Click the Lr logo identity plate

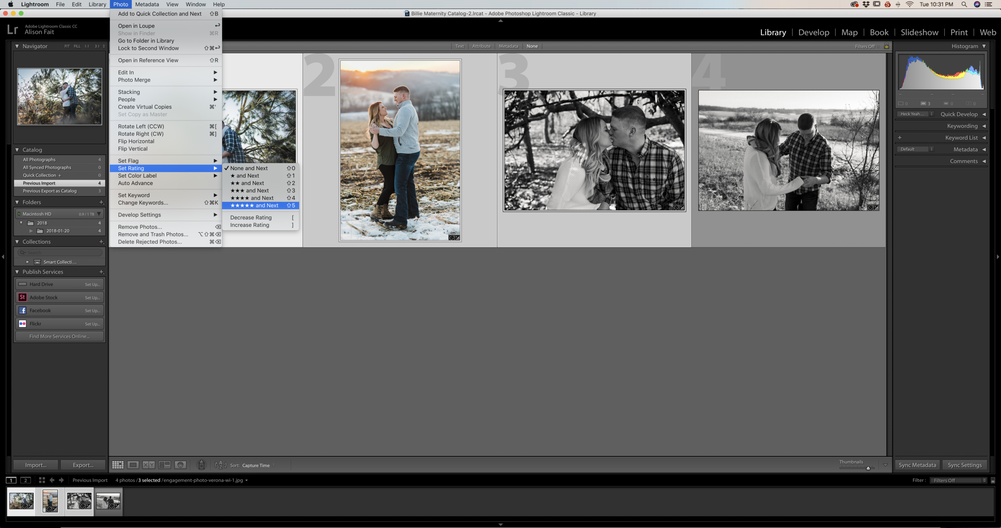coord(12,30)
